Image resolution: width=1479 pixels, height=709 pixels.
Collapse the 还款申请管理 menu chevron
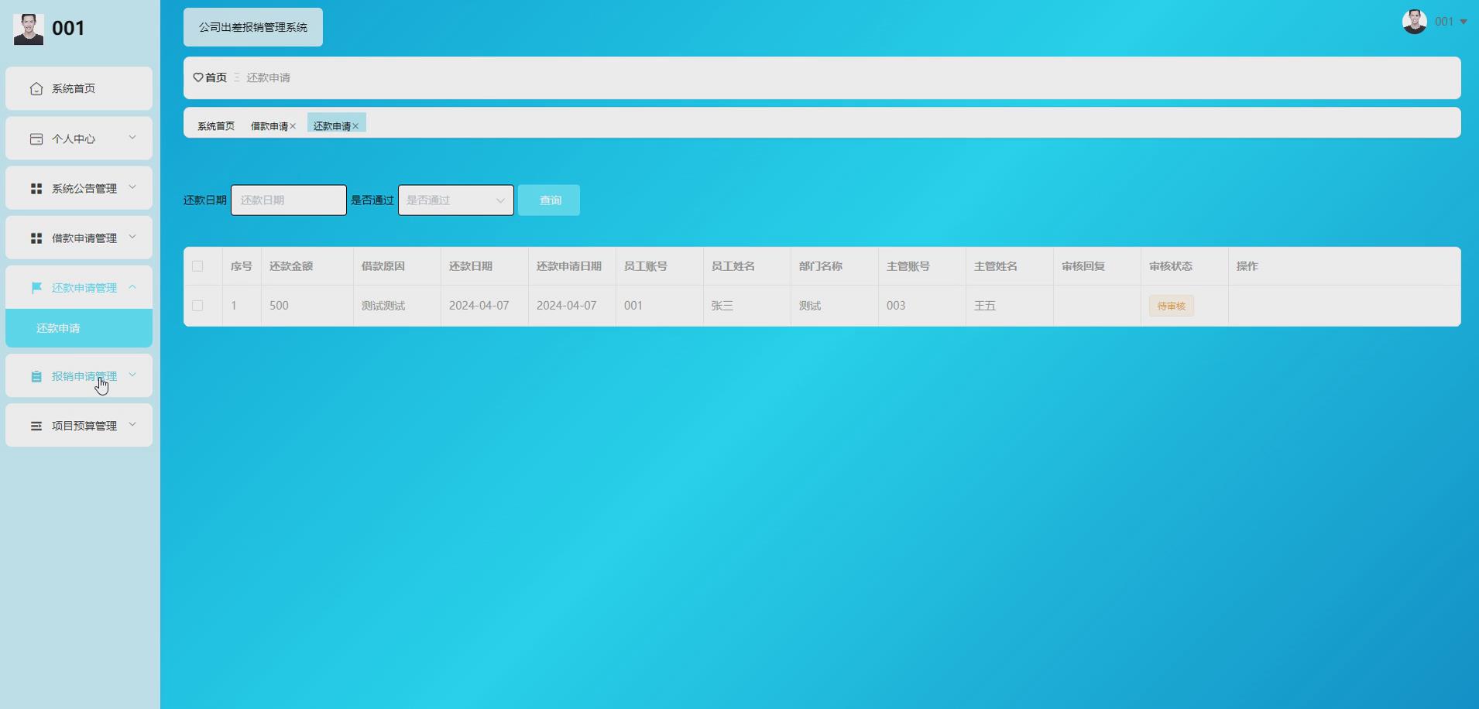click(x=132, y=286)
